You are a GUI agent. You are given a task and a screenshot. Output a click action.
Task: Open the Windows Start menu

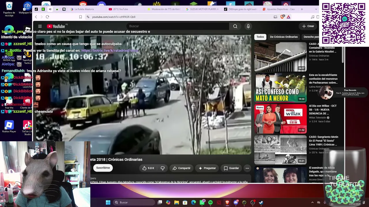coord(108,202)
